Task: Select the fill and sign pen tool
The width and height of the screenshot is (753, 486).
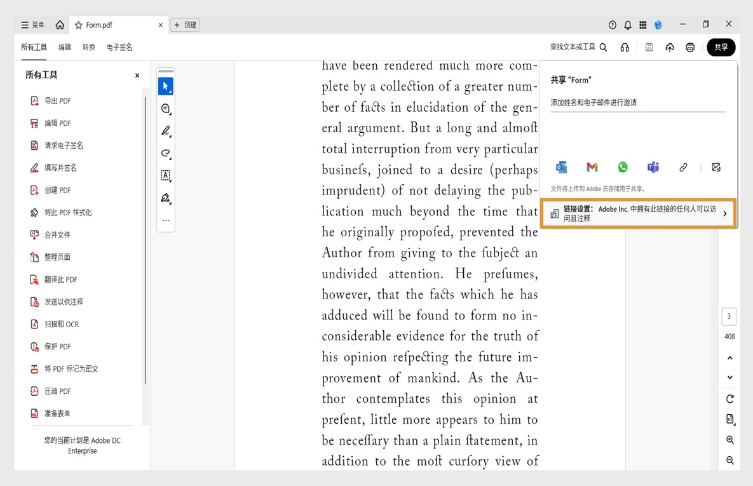Action: pos(165,198)
